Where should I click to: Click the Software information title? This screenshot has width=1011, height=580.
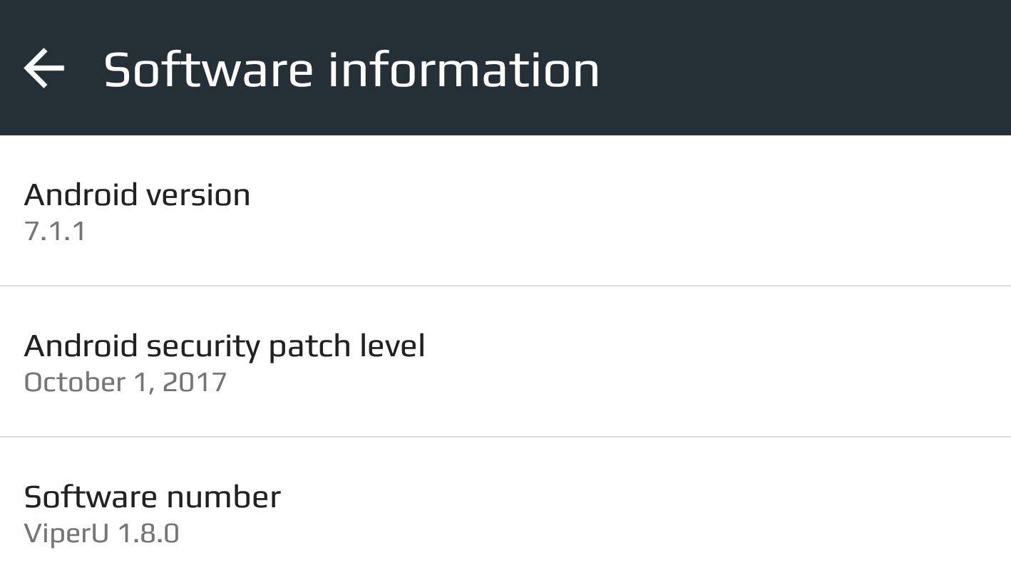[x=351, y=69]
